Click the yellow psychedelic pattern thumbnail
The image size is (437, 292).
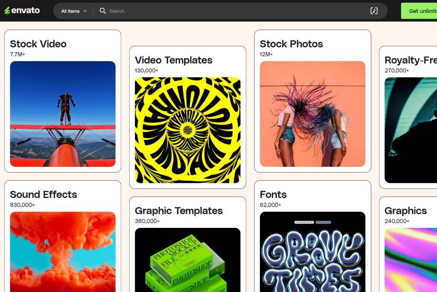(187, 130)
